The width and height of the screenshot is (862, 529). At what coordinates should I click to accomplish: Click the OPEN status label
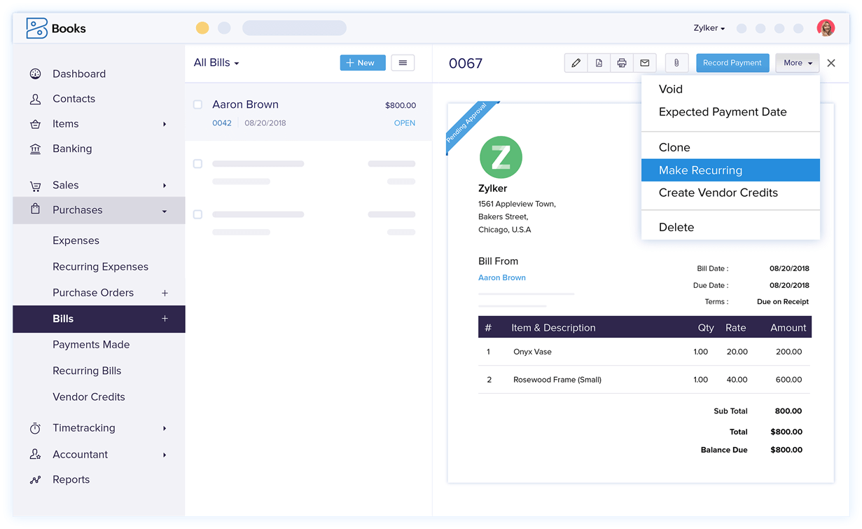tap(405, 123)
